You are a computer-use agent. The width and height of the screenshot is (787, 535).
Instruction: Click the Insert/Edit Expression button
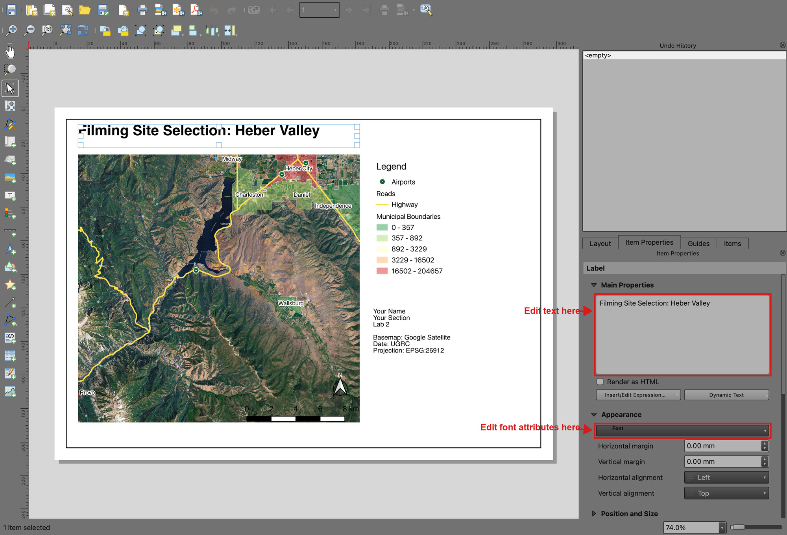tap(638, 395)
